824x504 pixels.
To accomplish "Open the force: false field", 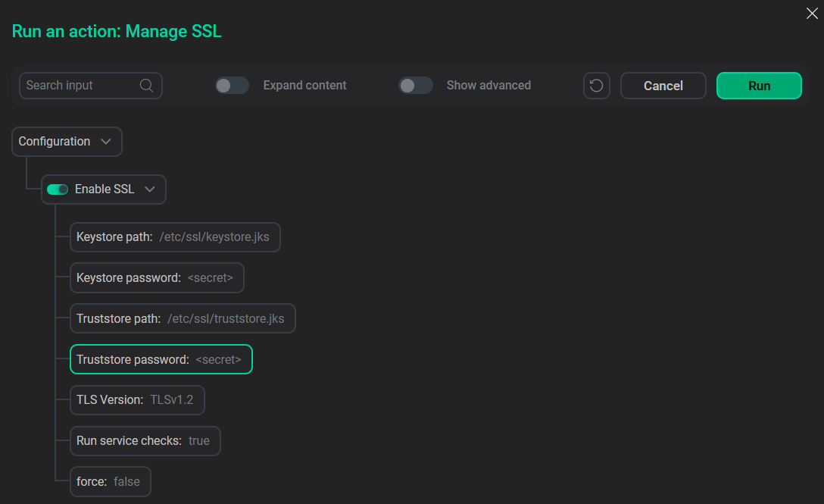I will tap(111, 481).
